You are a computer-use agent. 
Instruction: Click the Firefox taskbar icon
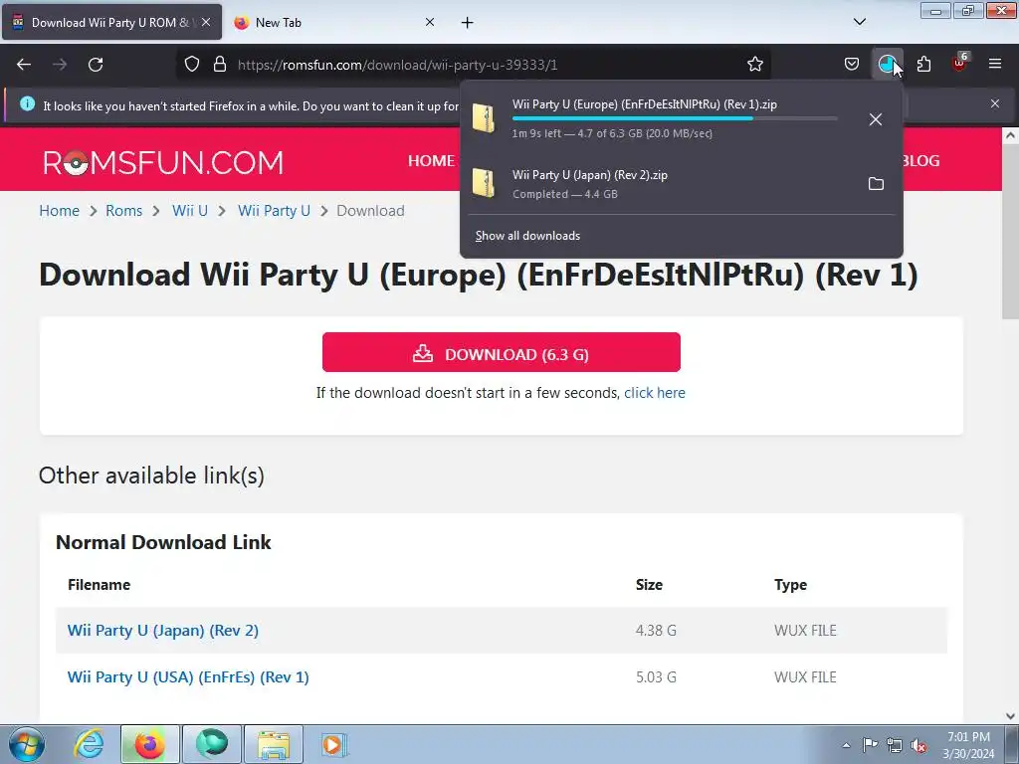[149, 744]
